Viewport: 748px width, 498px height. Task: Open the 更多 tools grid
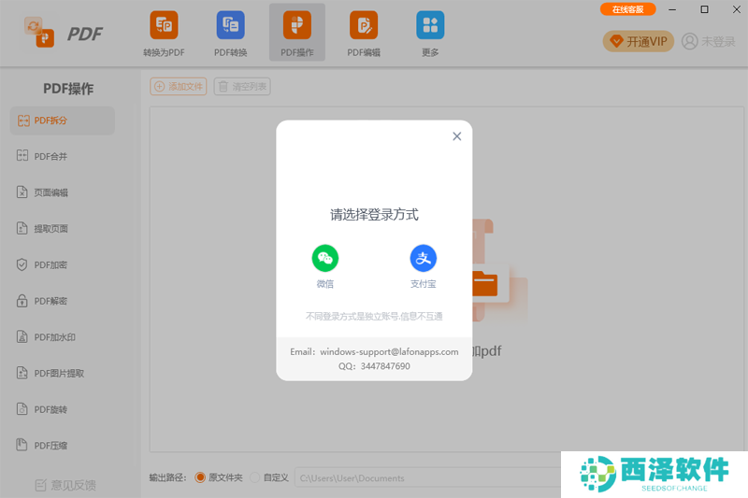430,34
